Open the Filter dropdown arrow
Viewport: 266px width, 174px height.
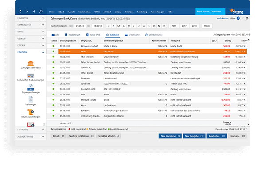(x=243, y=18)
